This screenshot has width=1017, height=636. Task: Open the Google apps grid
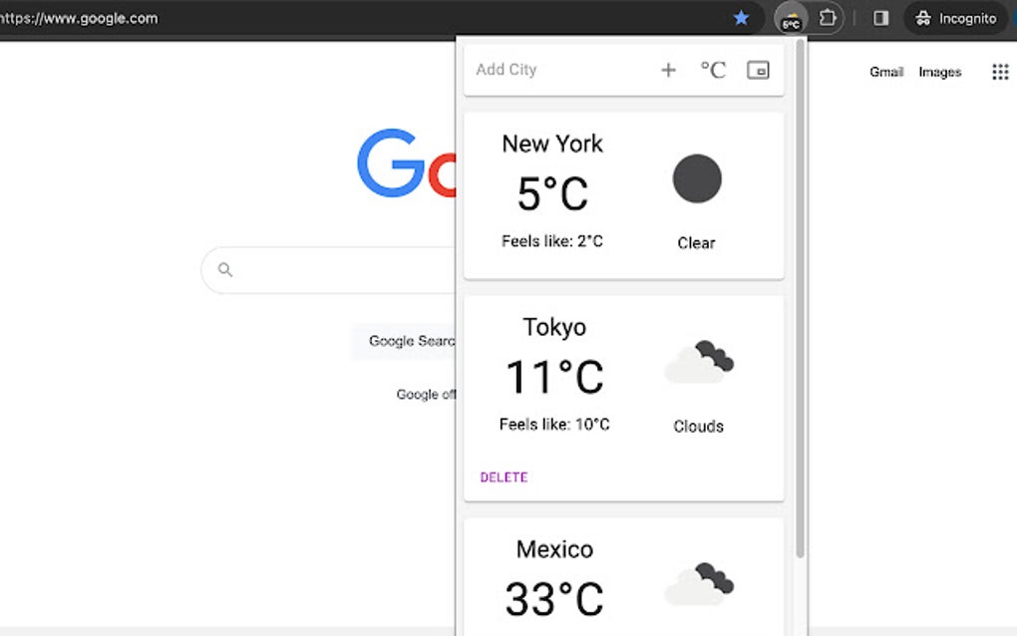pyautogui.click(x=1000, y=71)
